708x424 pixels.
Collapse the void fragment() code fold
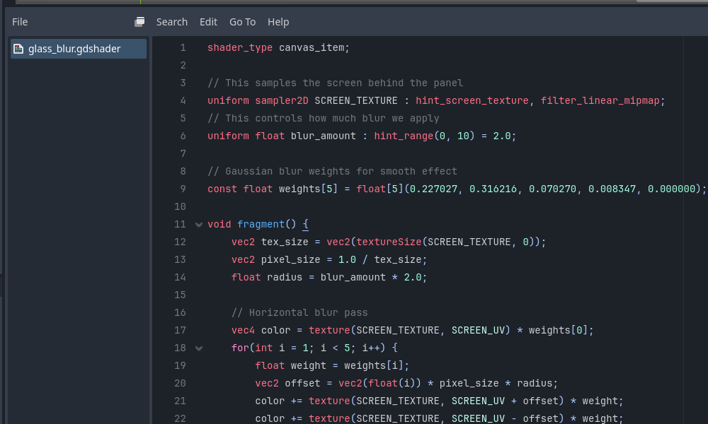pyautogui.click(x=199, y=225)
